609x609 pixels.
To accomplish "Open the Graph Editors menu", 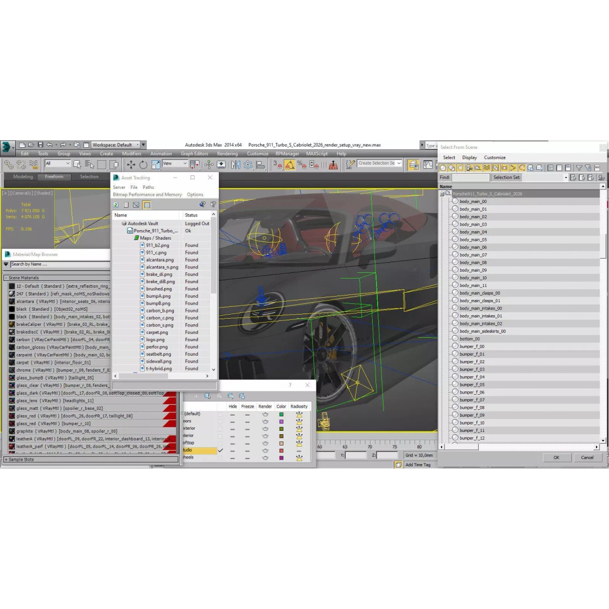I will (x=194, y=154).
